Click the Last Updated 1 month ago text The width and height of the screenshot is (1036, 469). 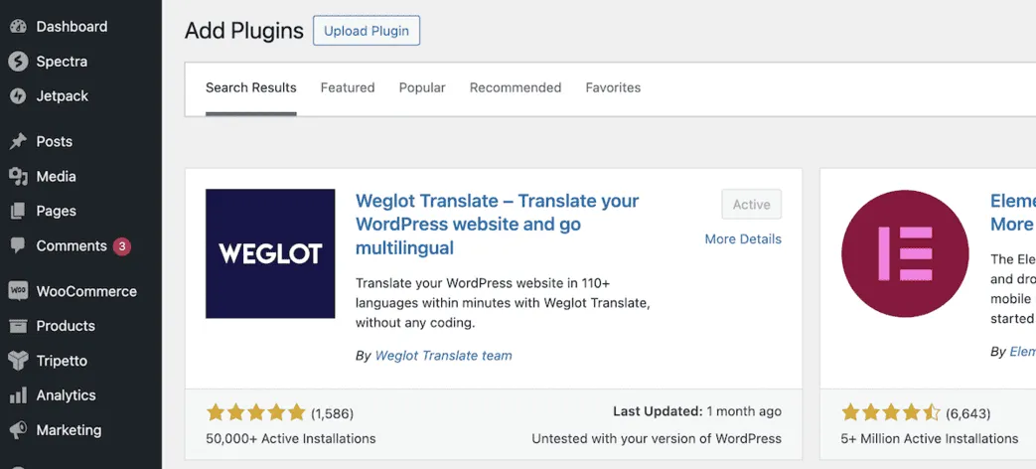click(697, 411)
